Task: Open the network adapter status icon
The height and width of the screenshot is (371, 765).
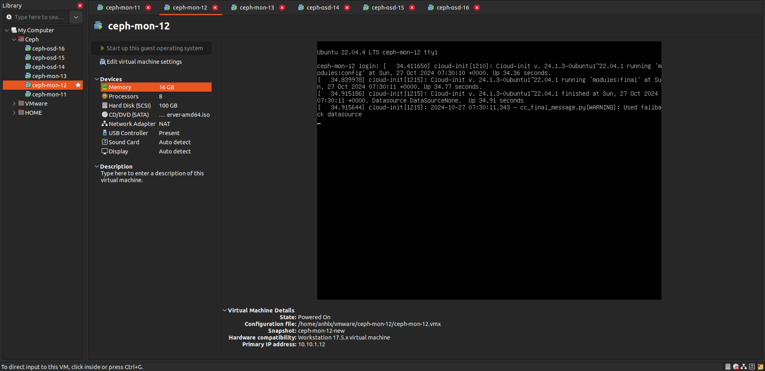Action: [744, 367]
